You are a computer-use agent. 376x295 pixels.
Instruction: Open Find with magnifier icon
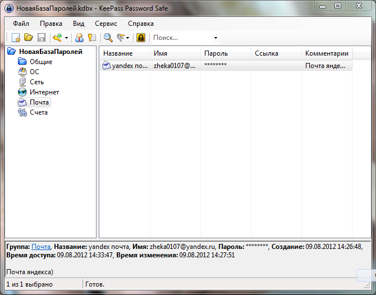tap(108, 38)
